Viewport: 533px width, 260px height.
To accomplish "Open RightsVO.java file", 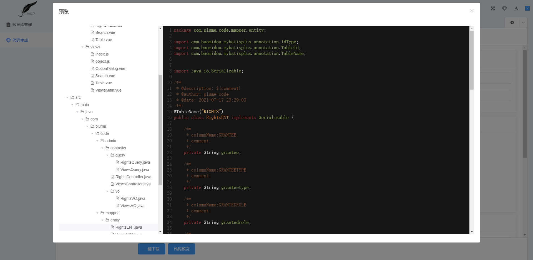I will click(x=133, y=198).
